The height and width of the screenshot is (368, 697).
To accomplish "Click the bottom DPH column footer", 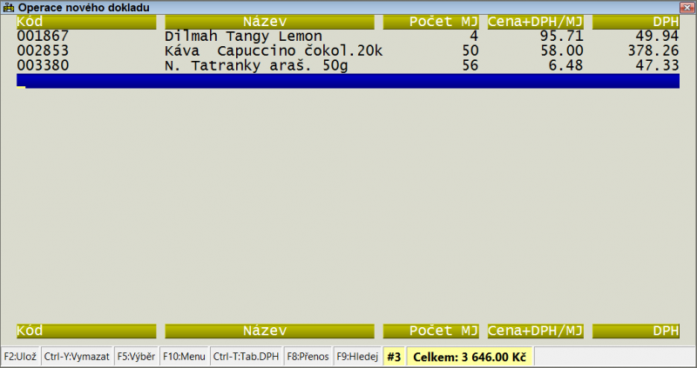I will coord(636,331).
